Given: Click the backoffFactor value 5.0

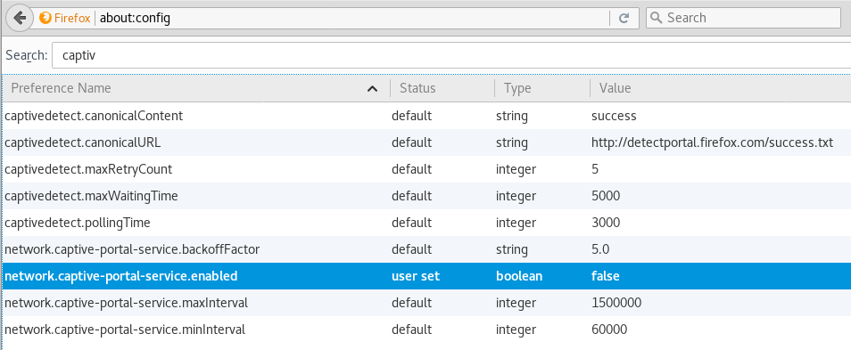Looking at the screenshot, I should click(x=600, y=249).
